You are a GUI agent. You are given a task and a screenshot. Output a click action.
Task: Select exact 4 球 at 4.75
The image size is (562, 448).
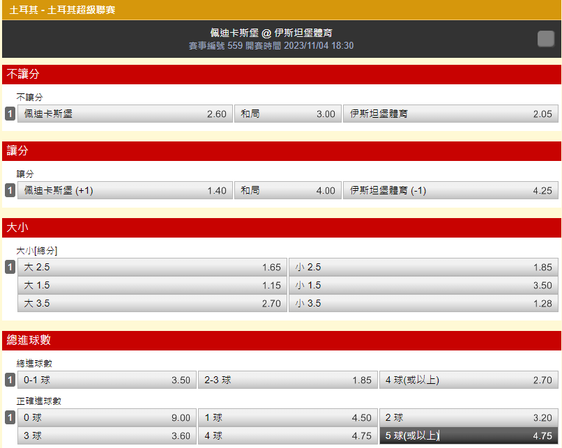pos(288,436)
